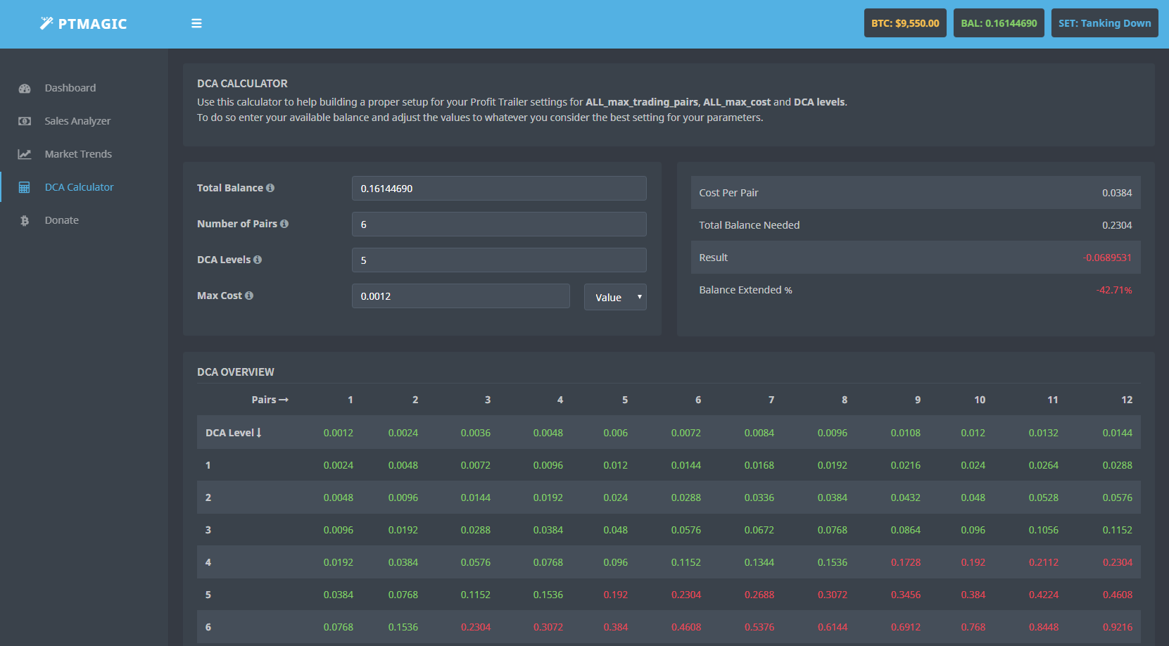1169x646 pixels.
Task: Click the PTMAGIC brand title
Action: 92,24
